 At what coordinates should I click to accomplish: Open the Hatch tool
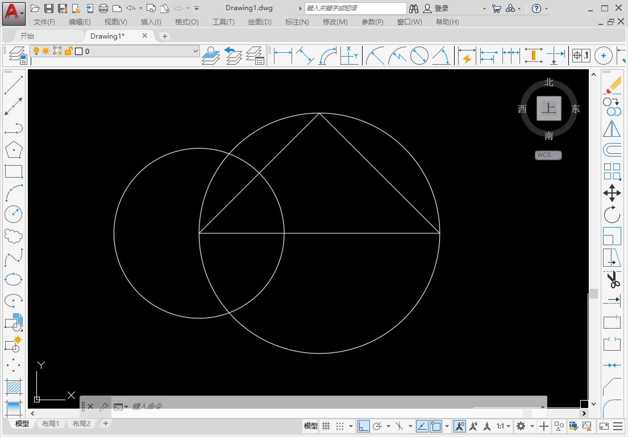13,386
